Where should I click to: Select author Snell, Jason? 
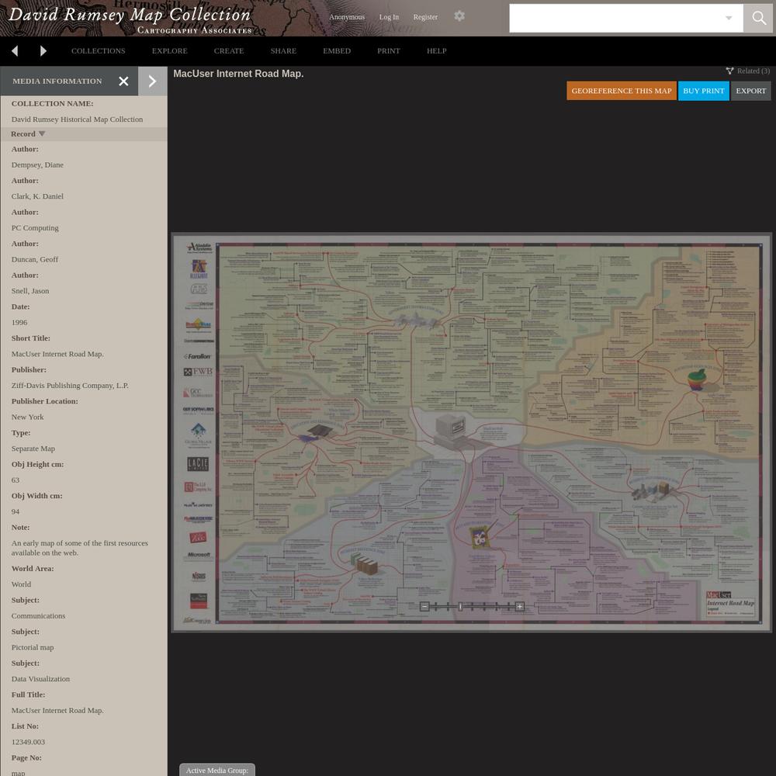(x=30, y=291)
